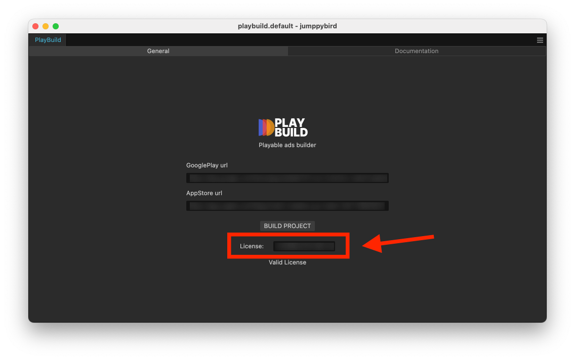Click the GooglePlay url label
The width and height of the screenshot is (575, 360).
point(207,165)
